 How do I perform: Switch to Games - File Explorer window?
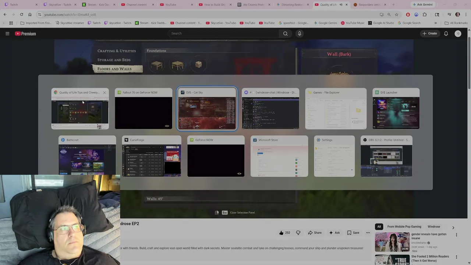pos(336,109)
